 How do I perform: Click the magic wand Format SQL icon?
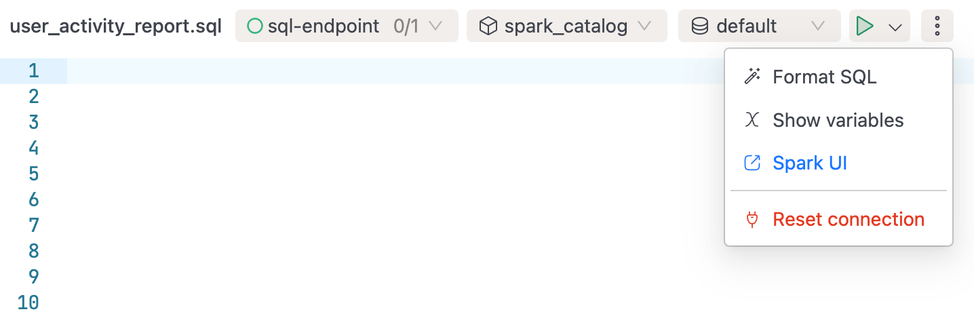(x=752, y=77)
